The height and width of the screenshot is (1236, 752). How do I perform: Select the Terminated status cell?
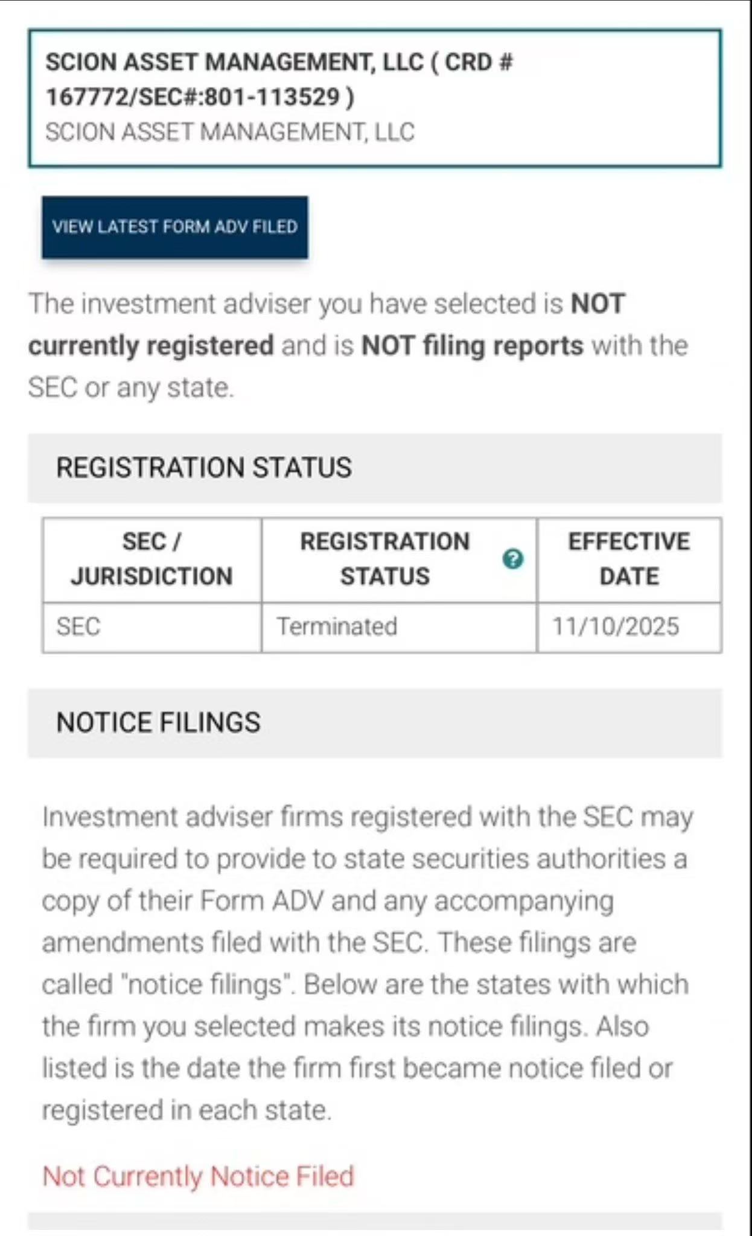pyautogui.click(x=398, y=627)
